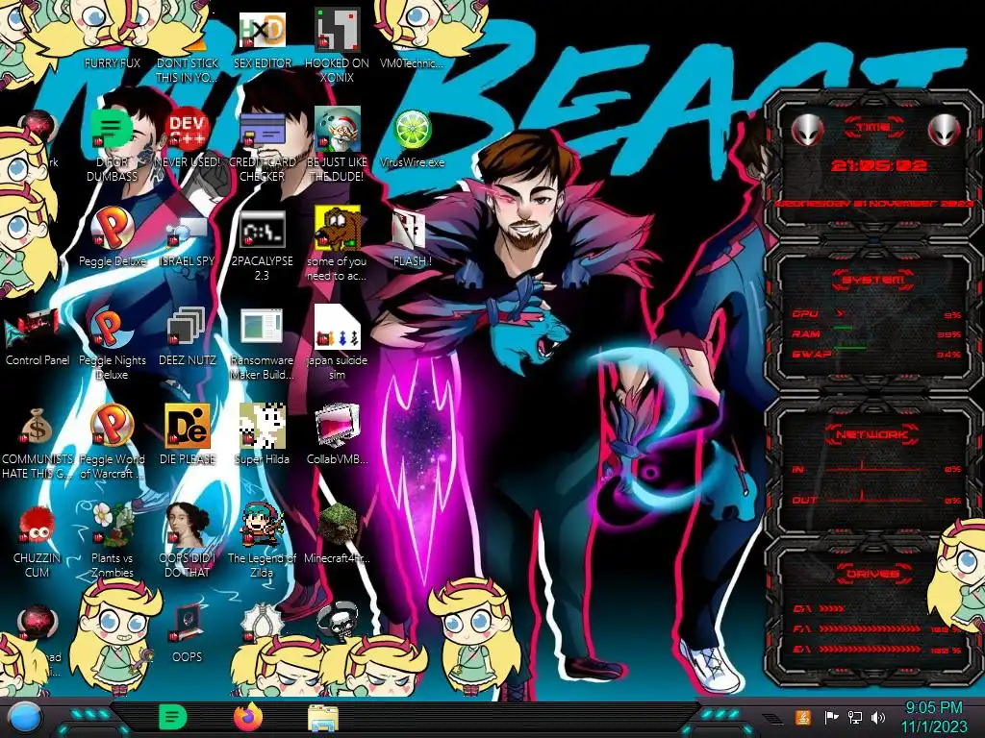
Task: Open File Explorer from the taskbar
Action: coord(323,718)
